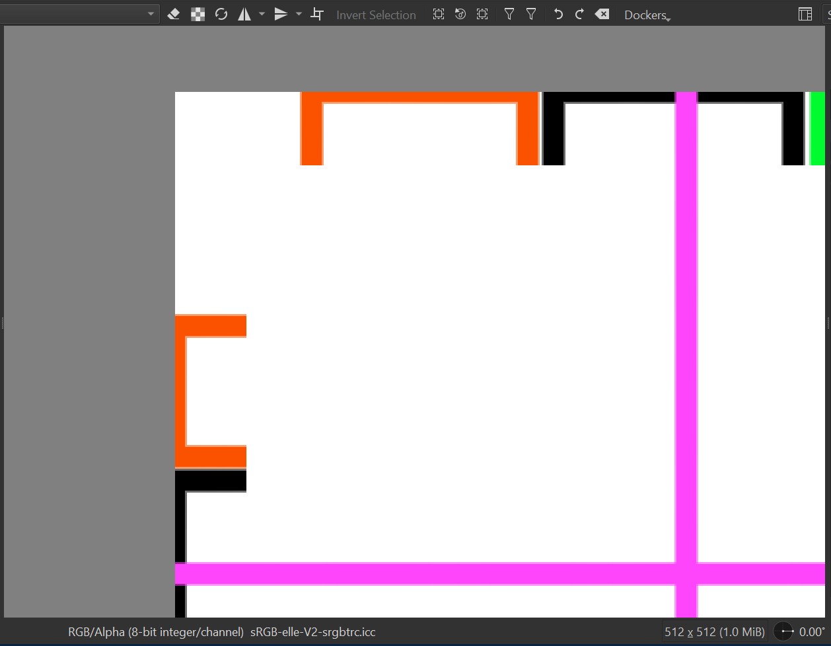Toggle the horizontal mirror tool
The width and height of the screenshot is (831, 646).
click(x=244, y=15)
